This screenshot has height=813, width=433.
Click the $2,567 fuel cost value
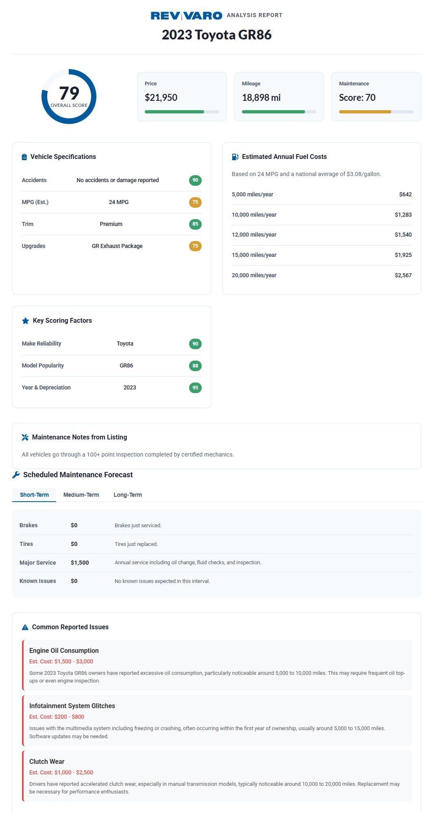click(x=403, y=275)
